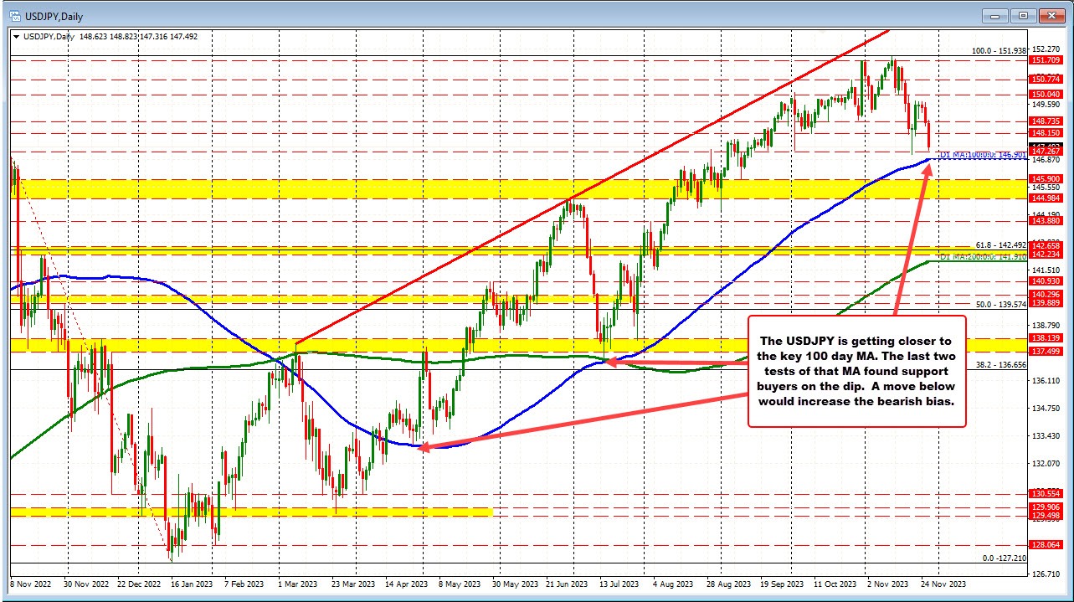Minimize the USDJPY,Daily chart window
The height and width of the screenshot is (602, 1074).
coord(994,16)
